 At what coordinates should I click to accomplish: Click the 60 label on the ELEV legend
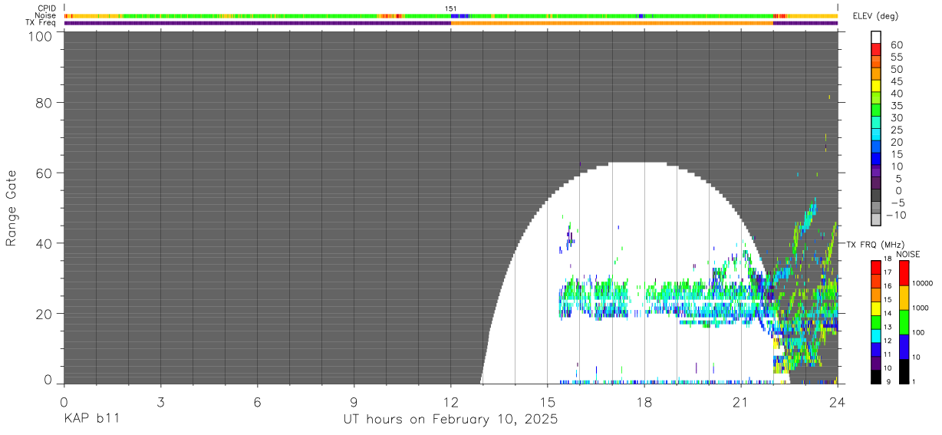click(x=896, y=45)
